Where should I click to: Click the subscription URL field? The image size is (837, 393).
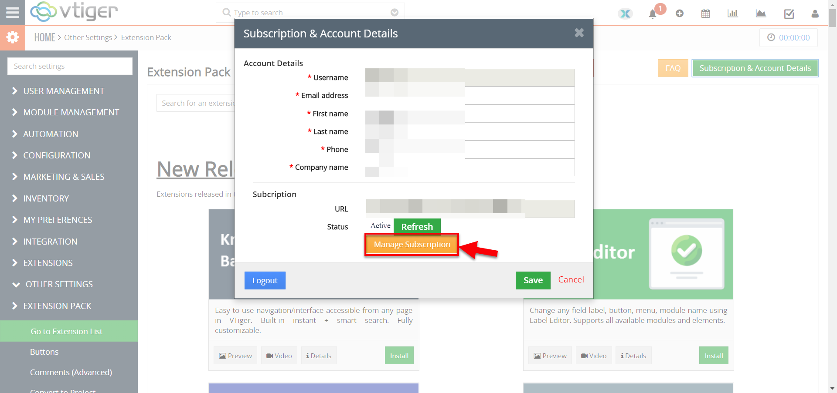(x=470, y=209)
